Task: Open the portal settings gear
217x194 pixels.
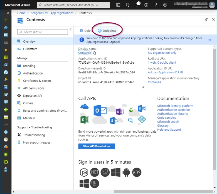Action: [x=146, y=5]
